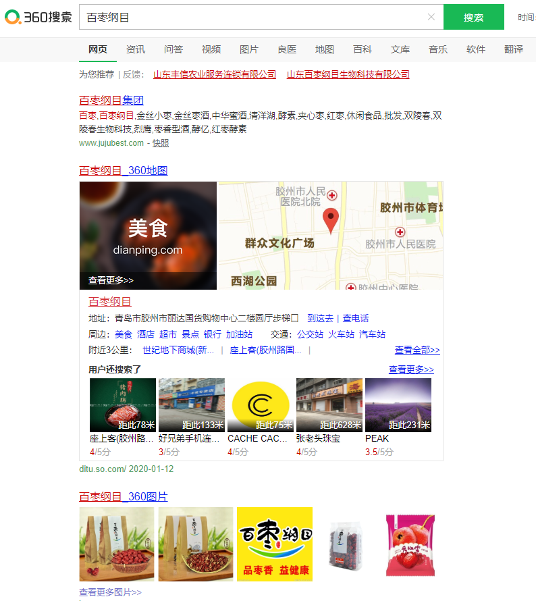
Task: Open the PEAK lavender field thumbnail
Action: click(398, 405)
